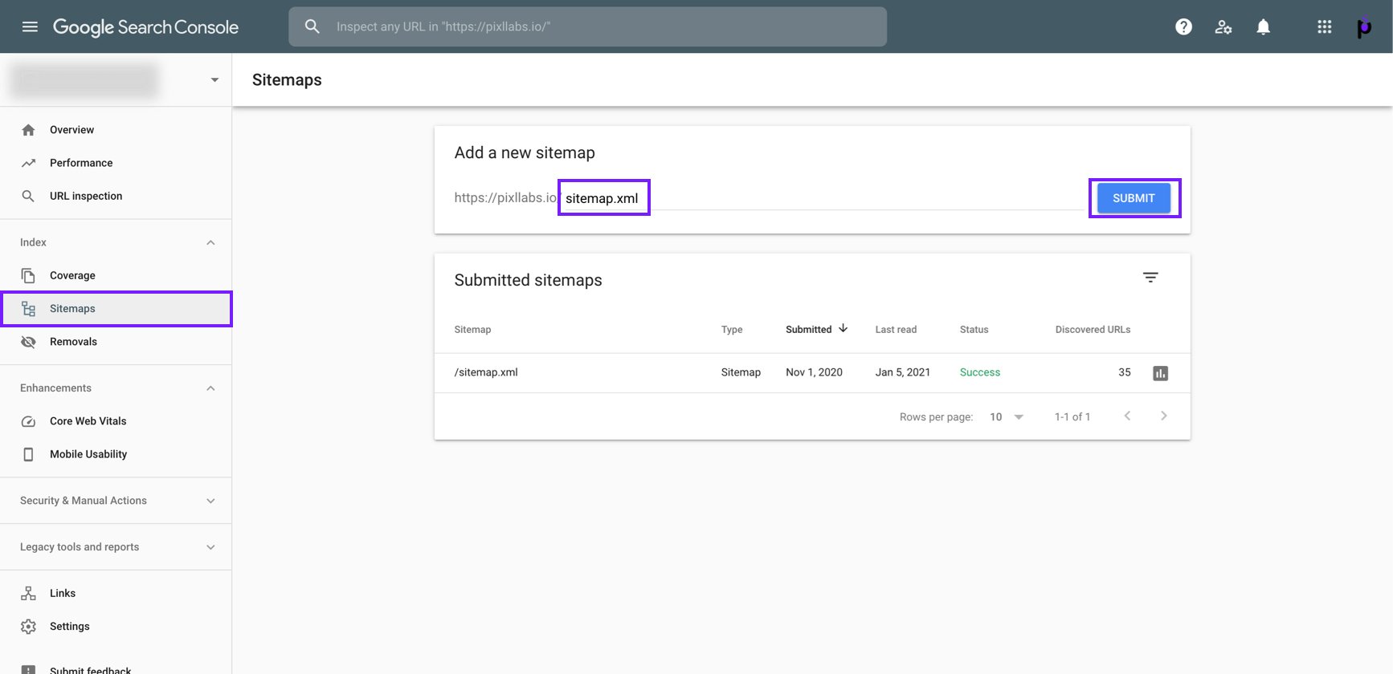The image size is (1393, 674).
Task: Click the discovered URLs count 35
Action: pyautogui.click(x=1124, y=372)
